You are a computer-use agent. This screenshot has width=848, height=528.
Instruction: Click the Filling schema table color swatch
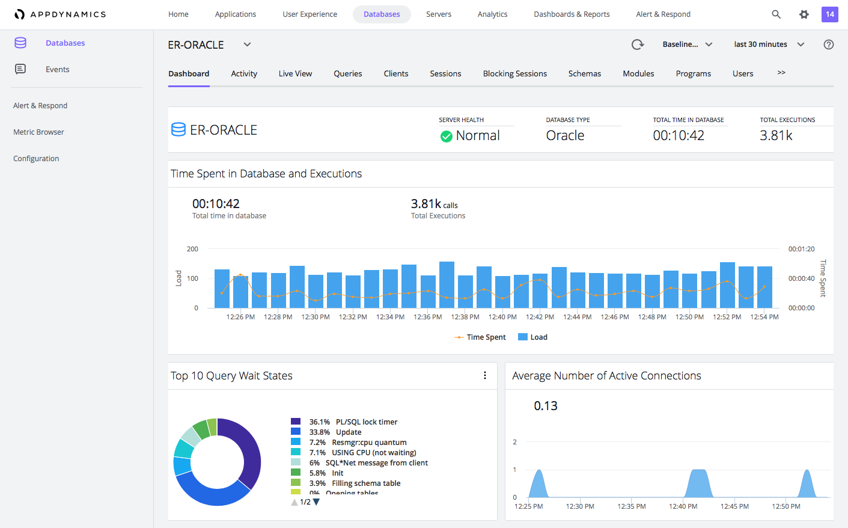pos(296,483)
